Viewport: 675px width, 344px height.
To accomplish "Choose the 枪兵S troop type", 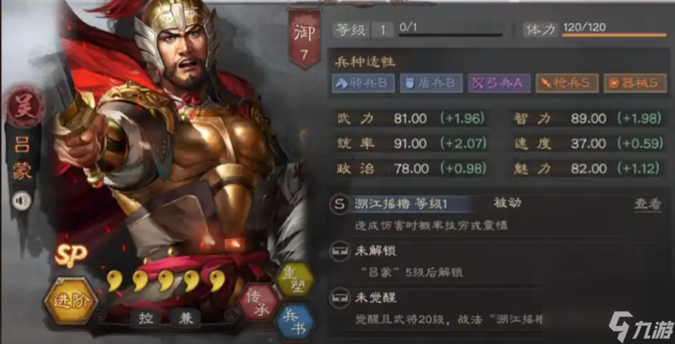I will (567, 83).
